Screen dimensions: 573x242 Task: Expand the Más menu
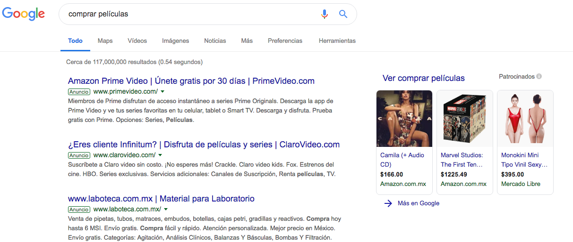pyautogui.click(x=247, y=41)
